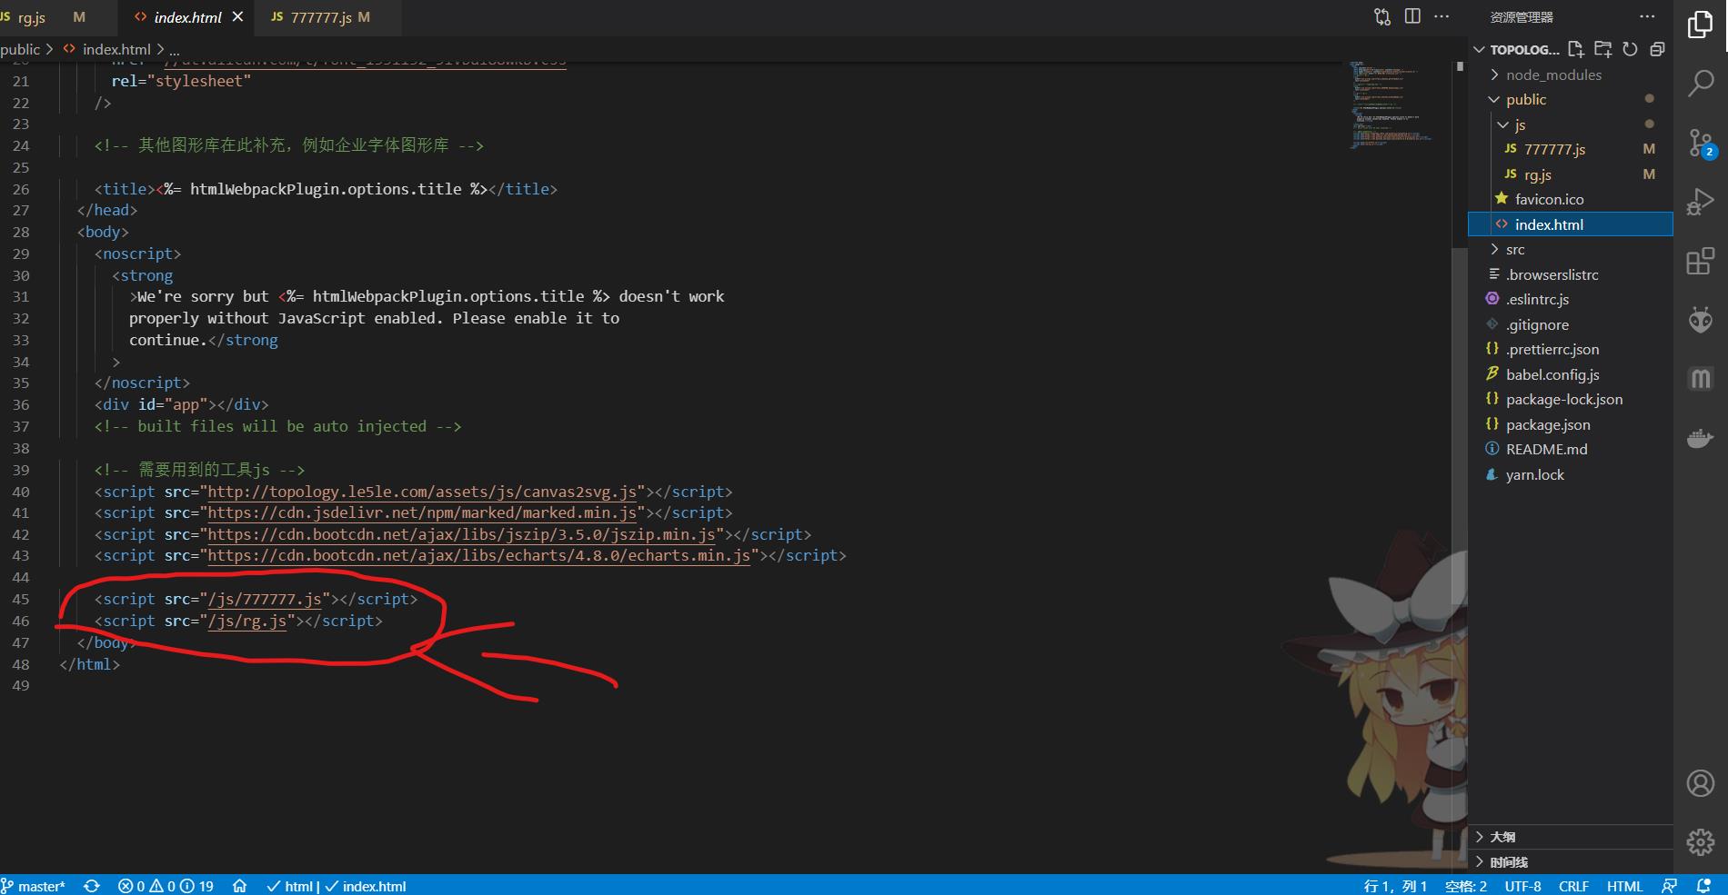Click the breadcrumb ellipsis segment

pos(175,50)
